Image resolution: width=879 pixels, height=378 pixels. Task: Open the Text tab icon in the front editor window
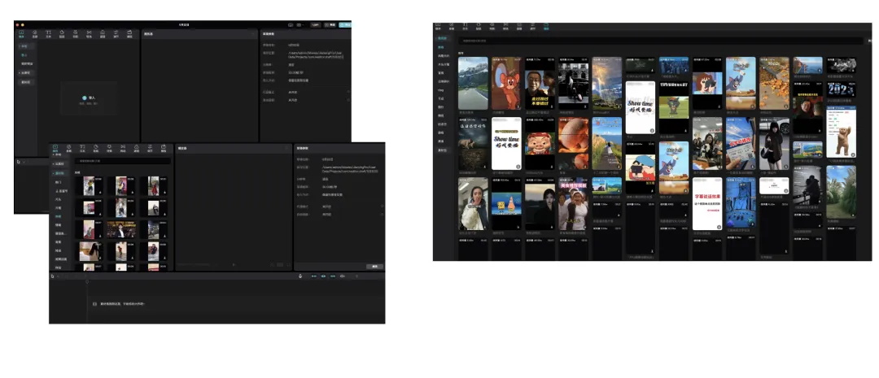point(82,149)
